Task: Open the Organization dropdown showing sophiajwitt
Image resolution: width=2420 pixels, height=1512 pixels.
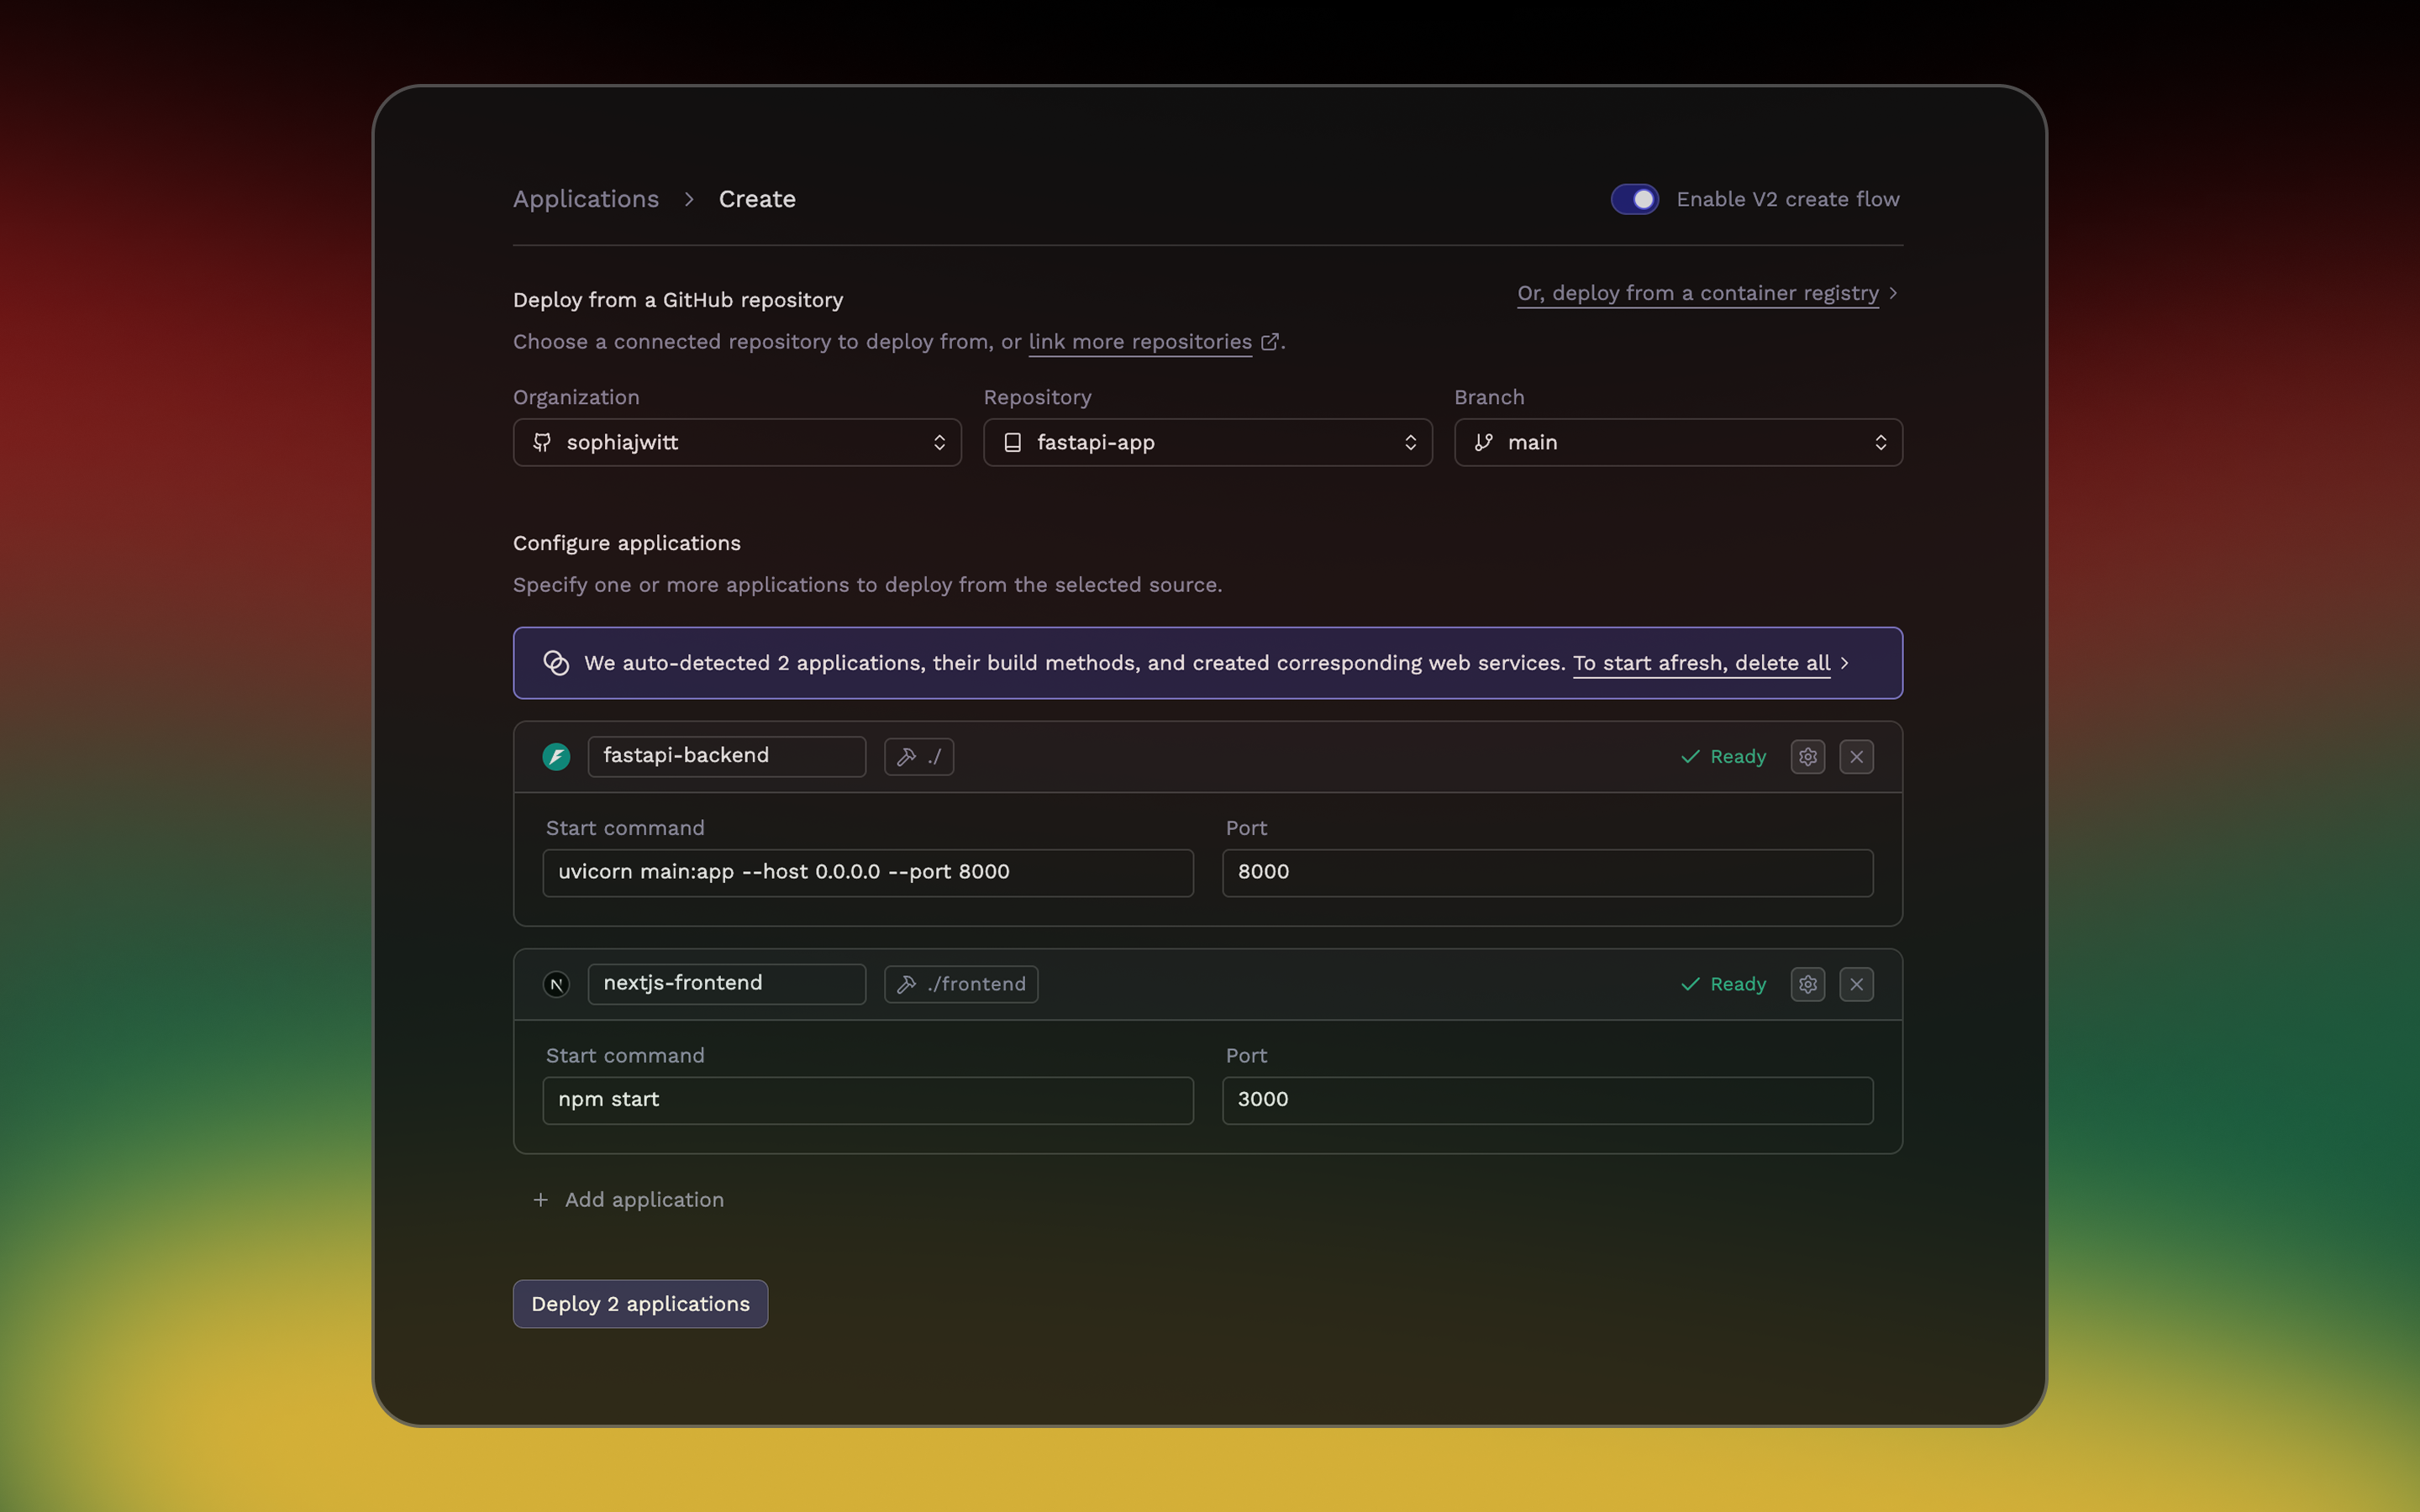Action: pos(737,442)
